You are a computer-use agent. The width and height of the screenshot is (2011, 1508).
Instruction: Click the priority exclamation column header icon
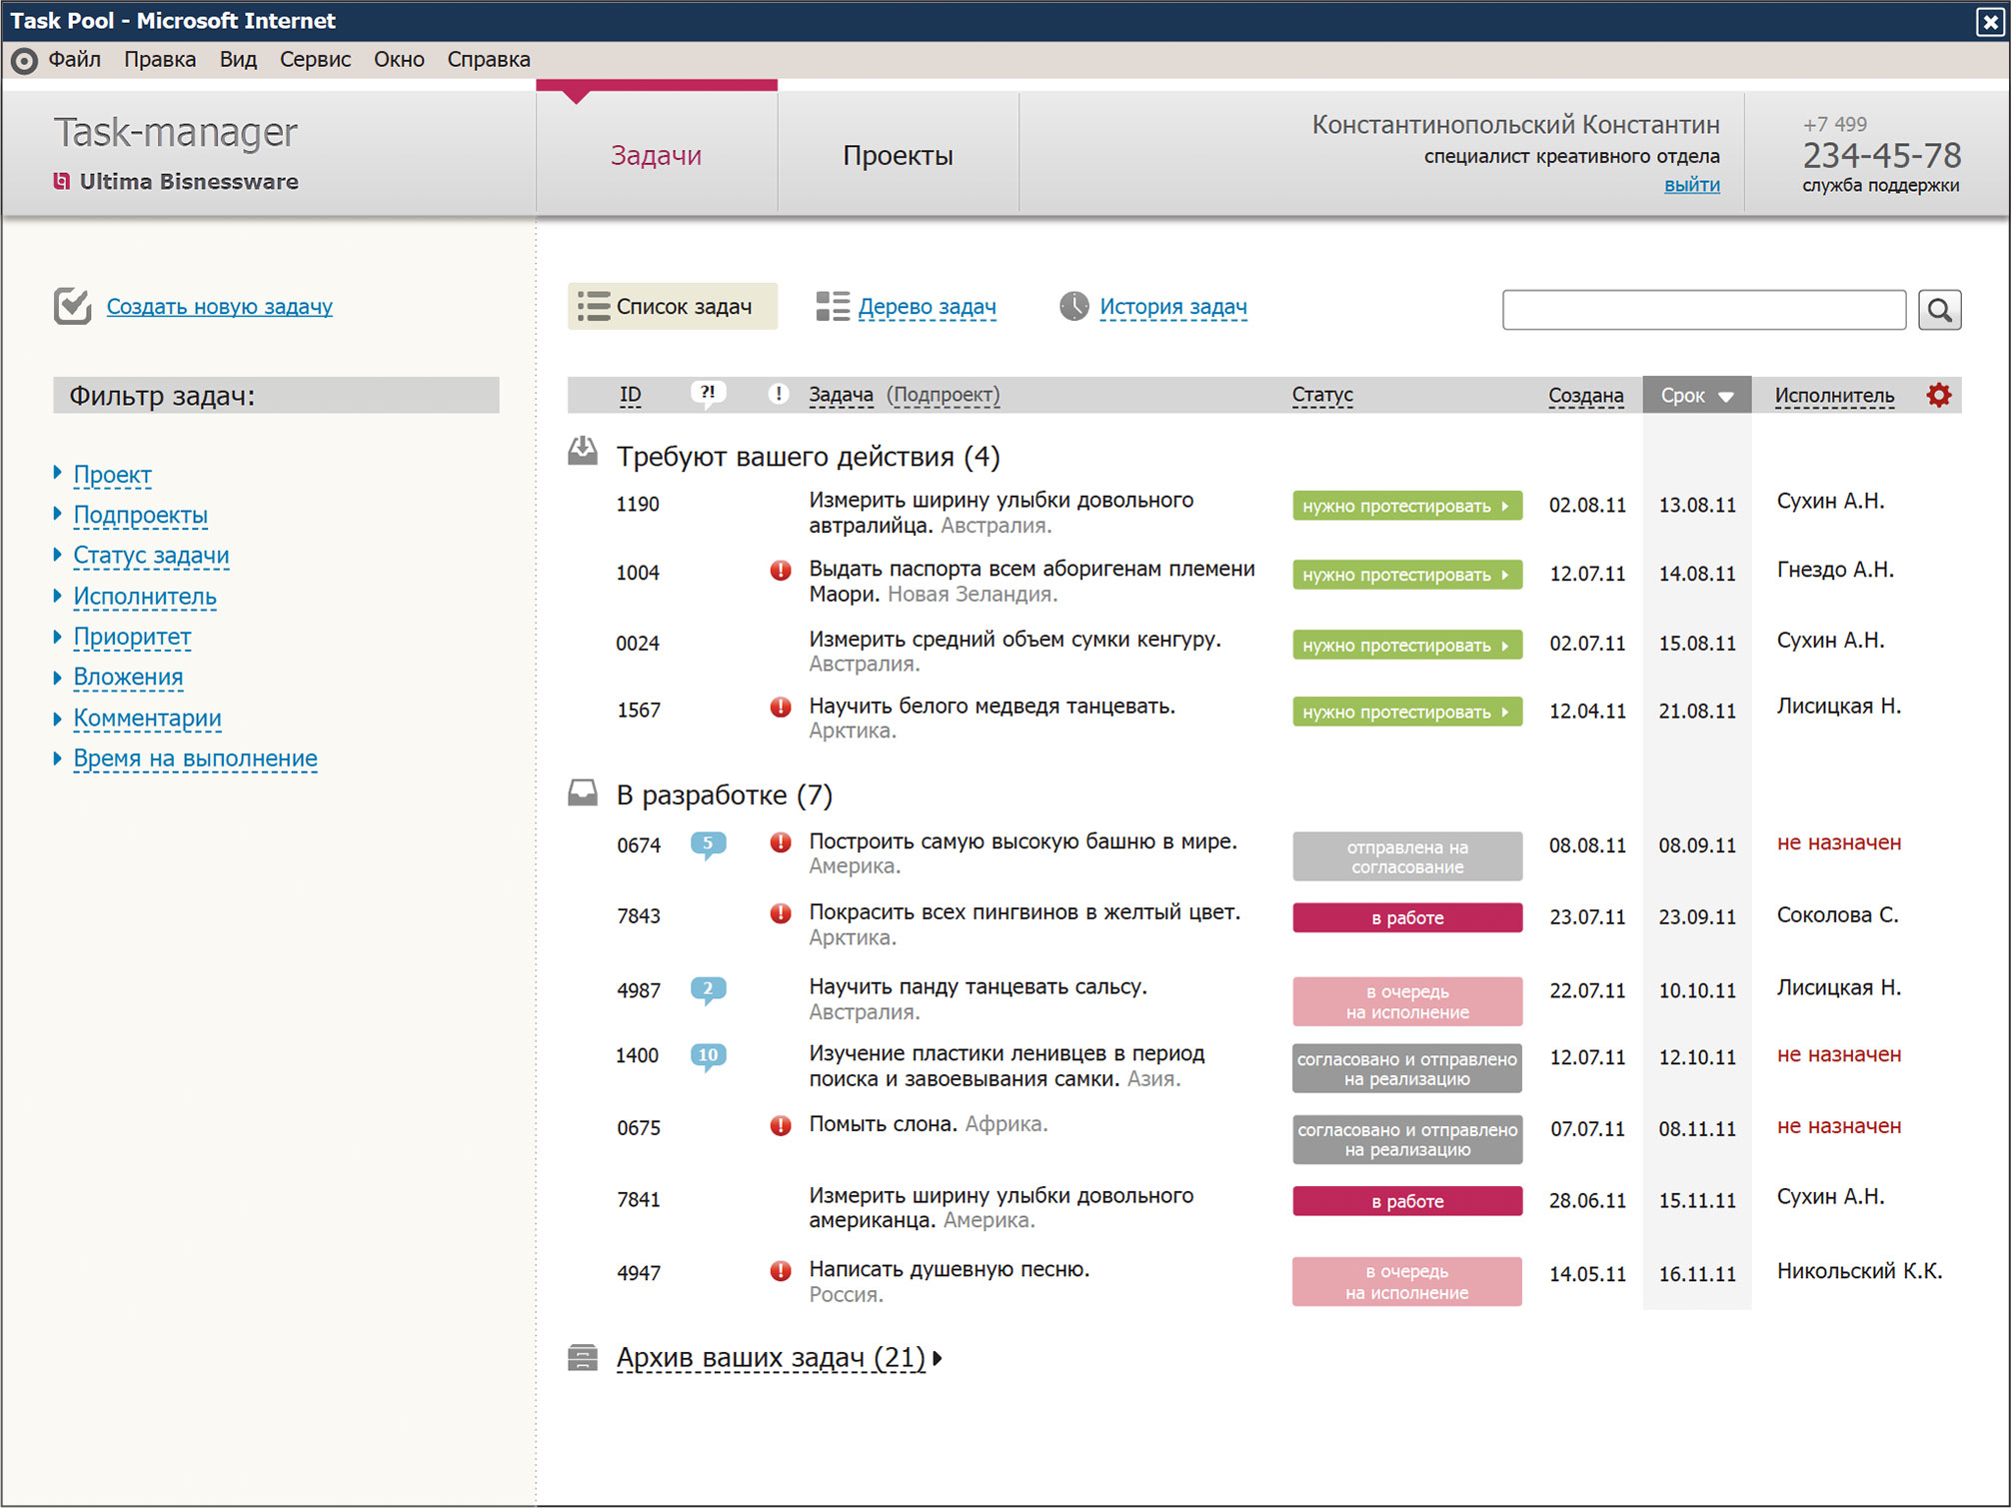click(x=779, y=394)
